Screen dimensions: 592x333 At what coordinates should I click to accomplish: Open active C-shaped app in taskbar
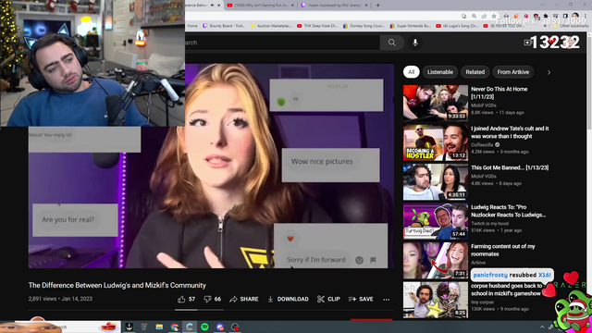click(x=190, y=327)
